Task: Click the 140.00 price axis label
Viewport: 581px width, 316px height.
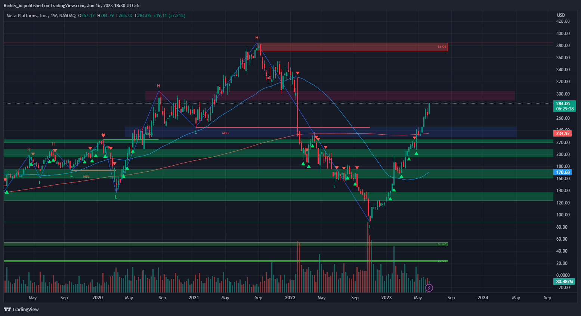Action: [563, 191]
